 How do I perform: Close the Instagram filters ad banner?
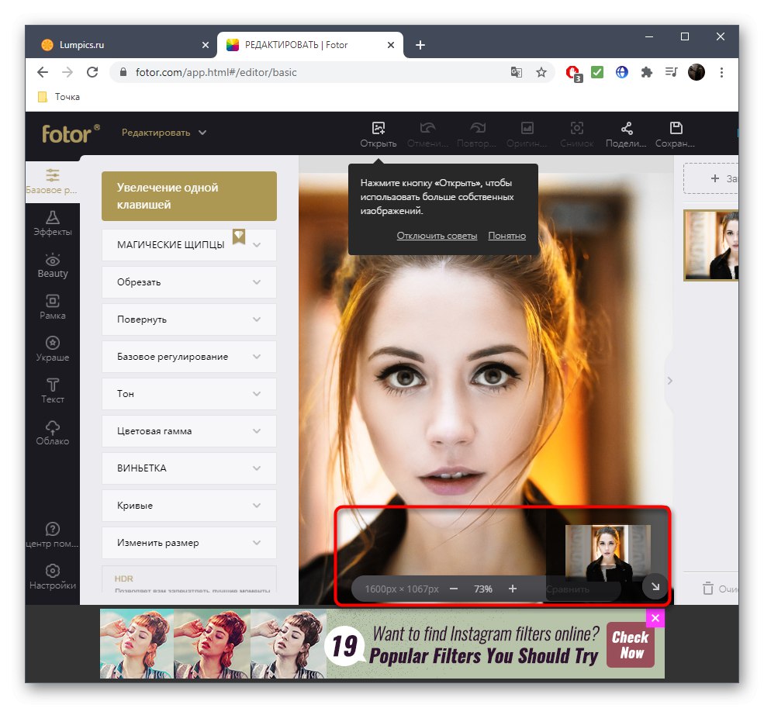point(655,618)
